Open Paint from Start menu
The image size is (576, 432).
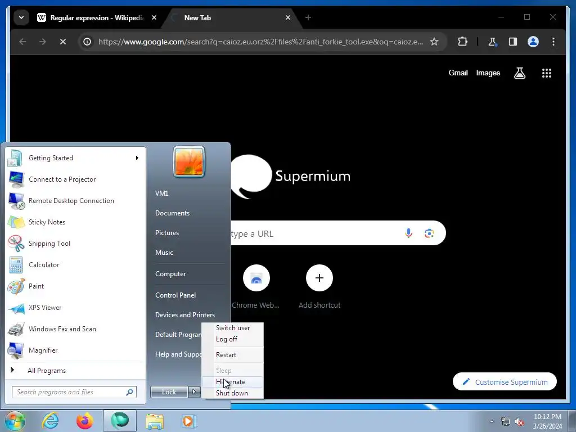pyautogui.click(x=75, y=286)
